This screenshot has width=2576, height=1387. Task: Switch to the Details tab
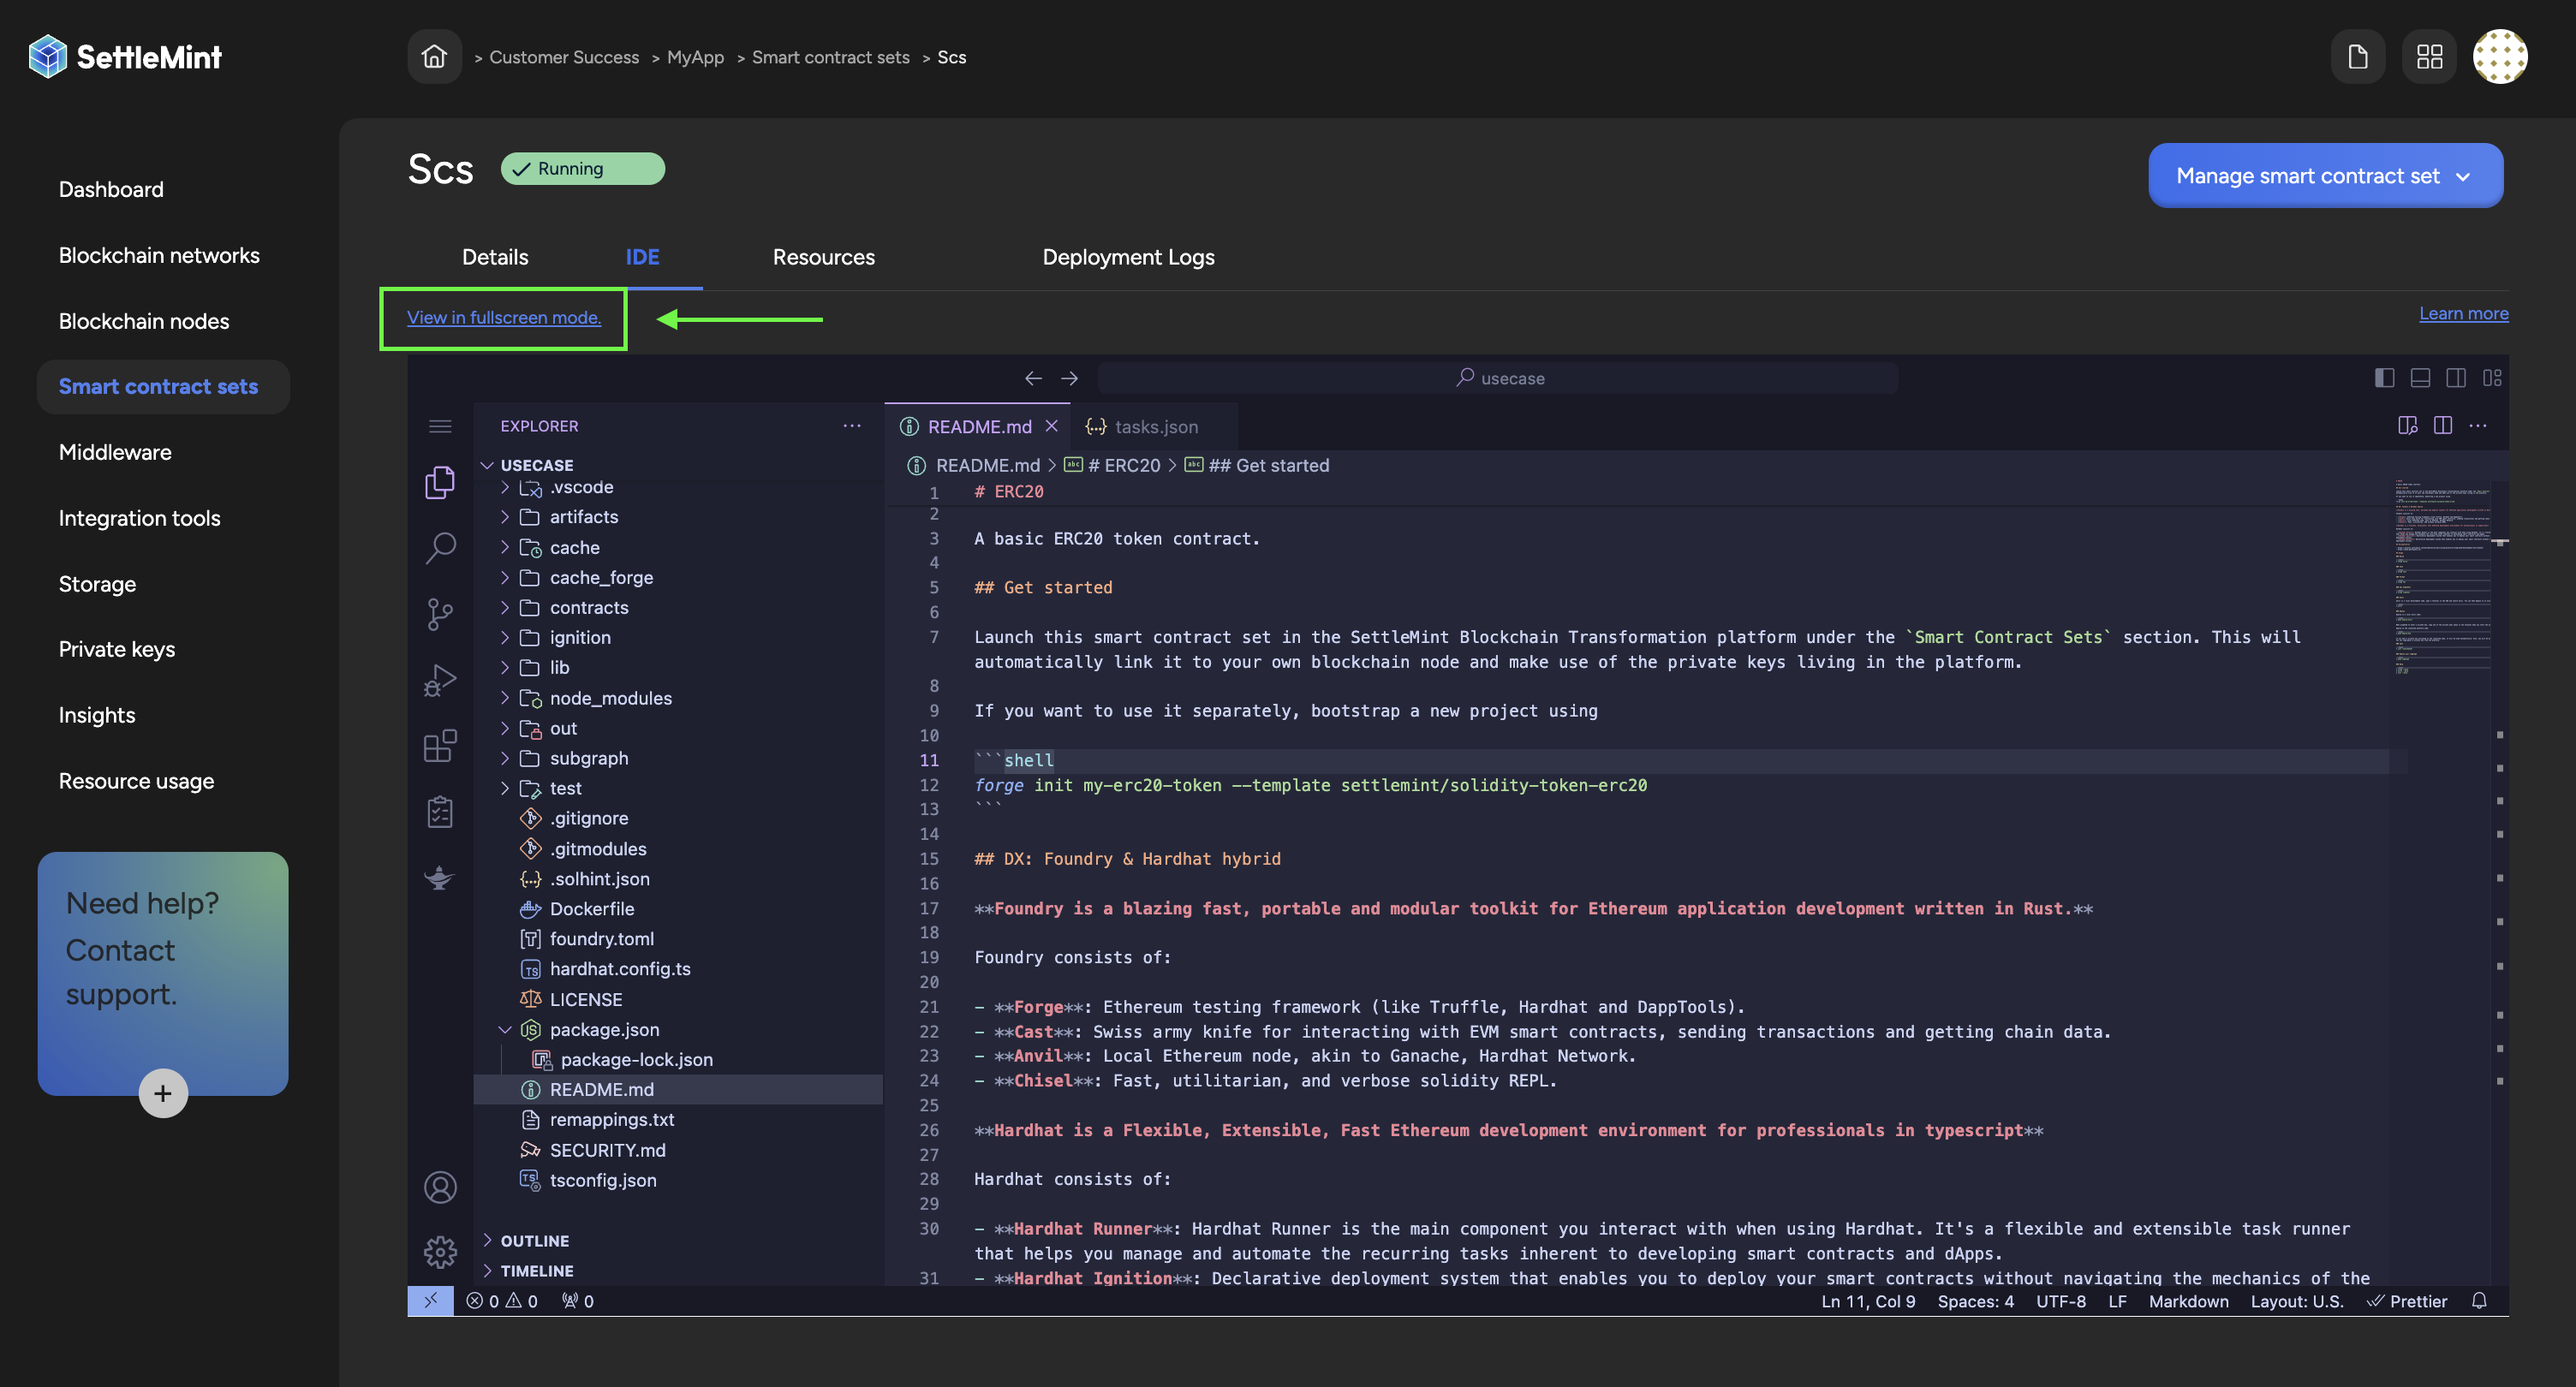pyautogui.click(x=495, y=257)
